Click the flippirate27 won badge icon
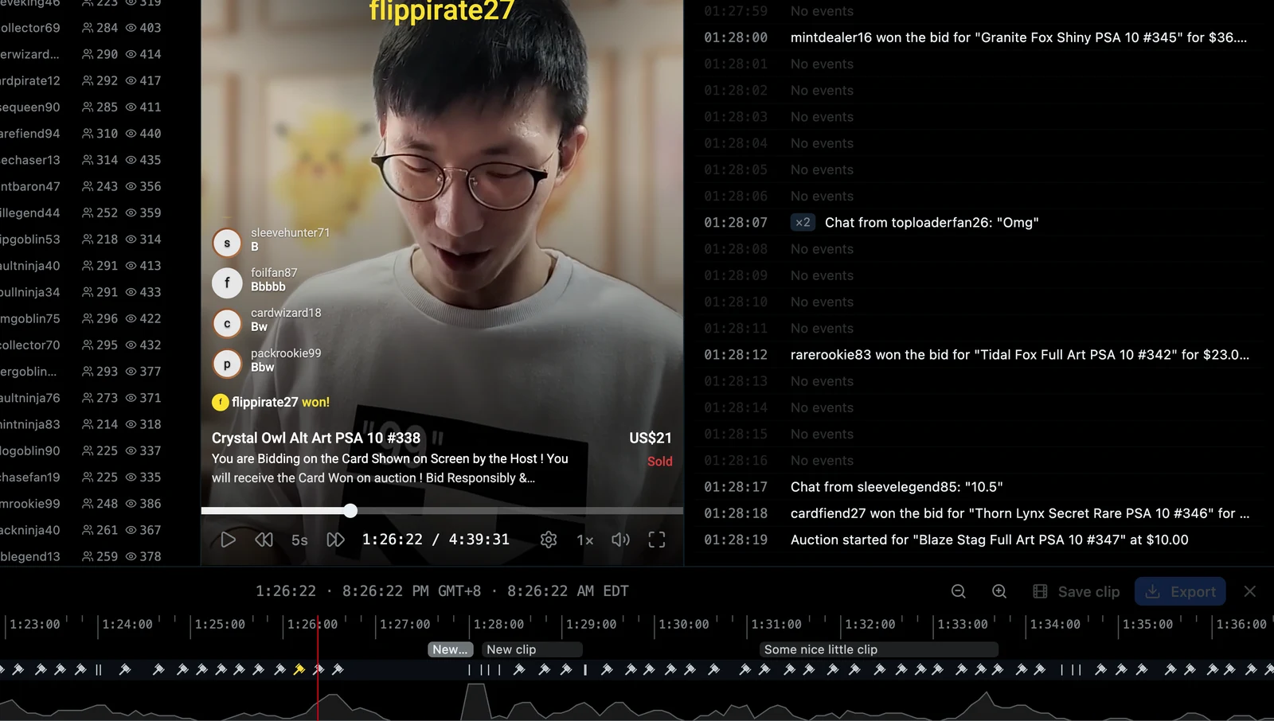This screenshot has width=1274, height=721. tap(221, 403)
